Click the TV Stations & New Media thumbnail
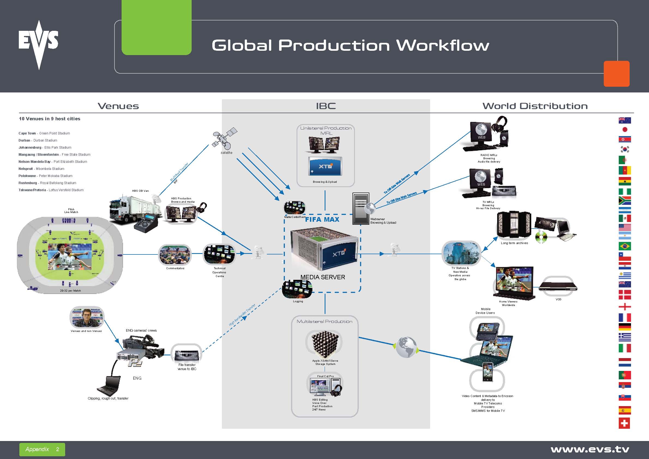Screen dimensions: 649x459 click(x=461, y=254)
